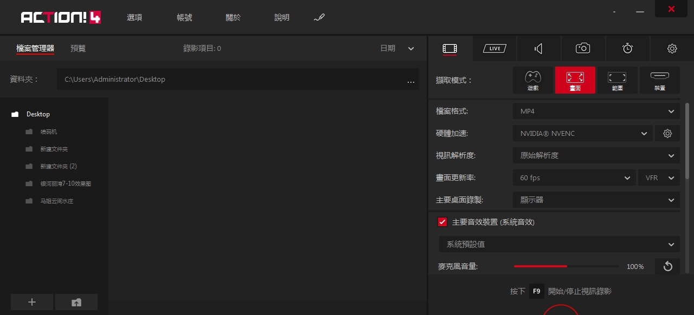Switch to the 預覽 tab

tap(78, 48)
